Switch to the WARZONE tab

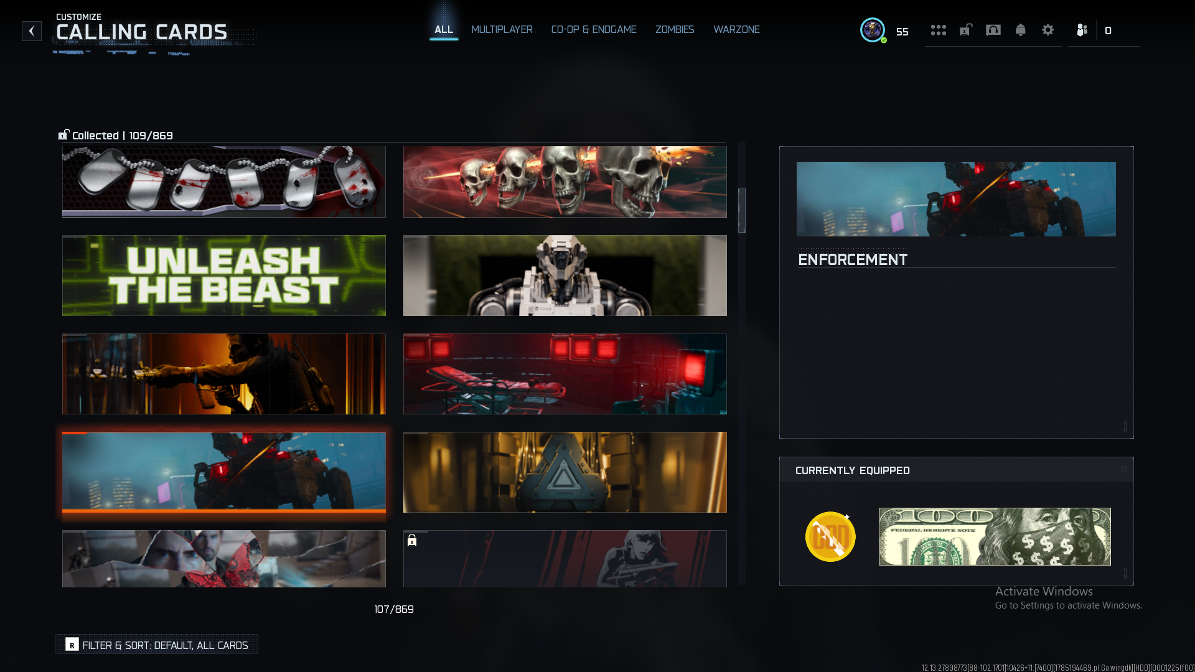coord(736,29)
